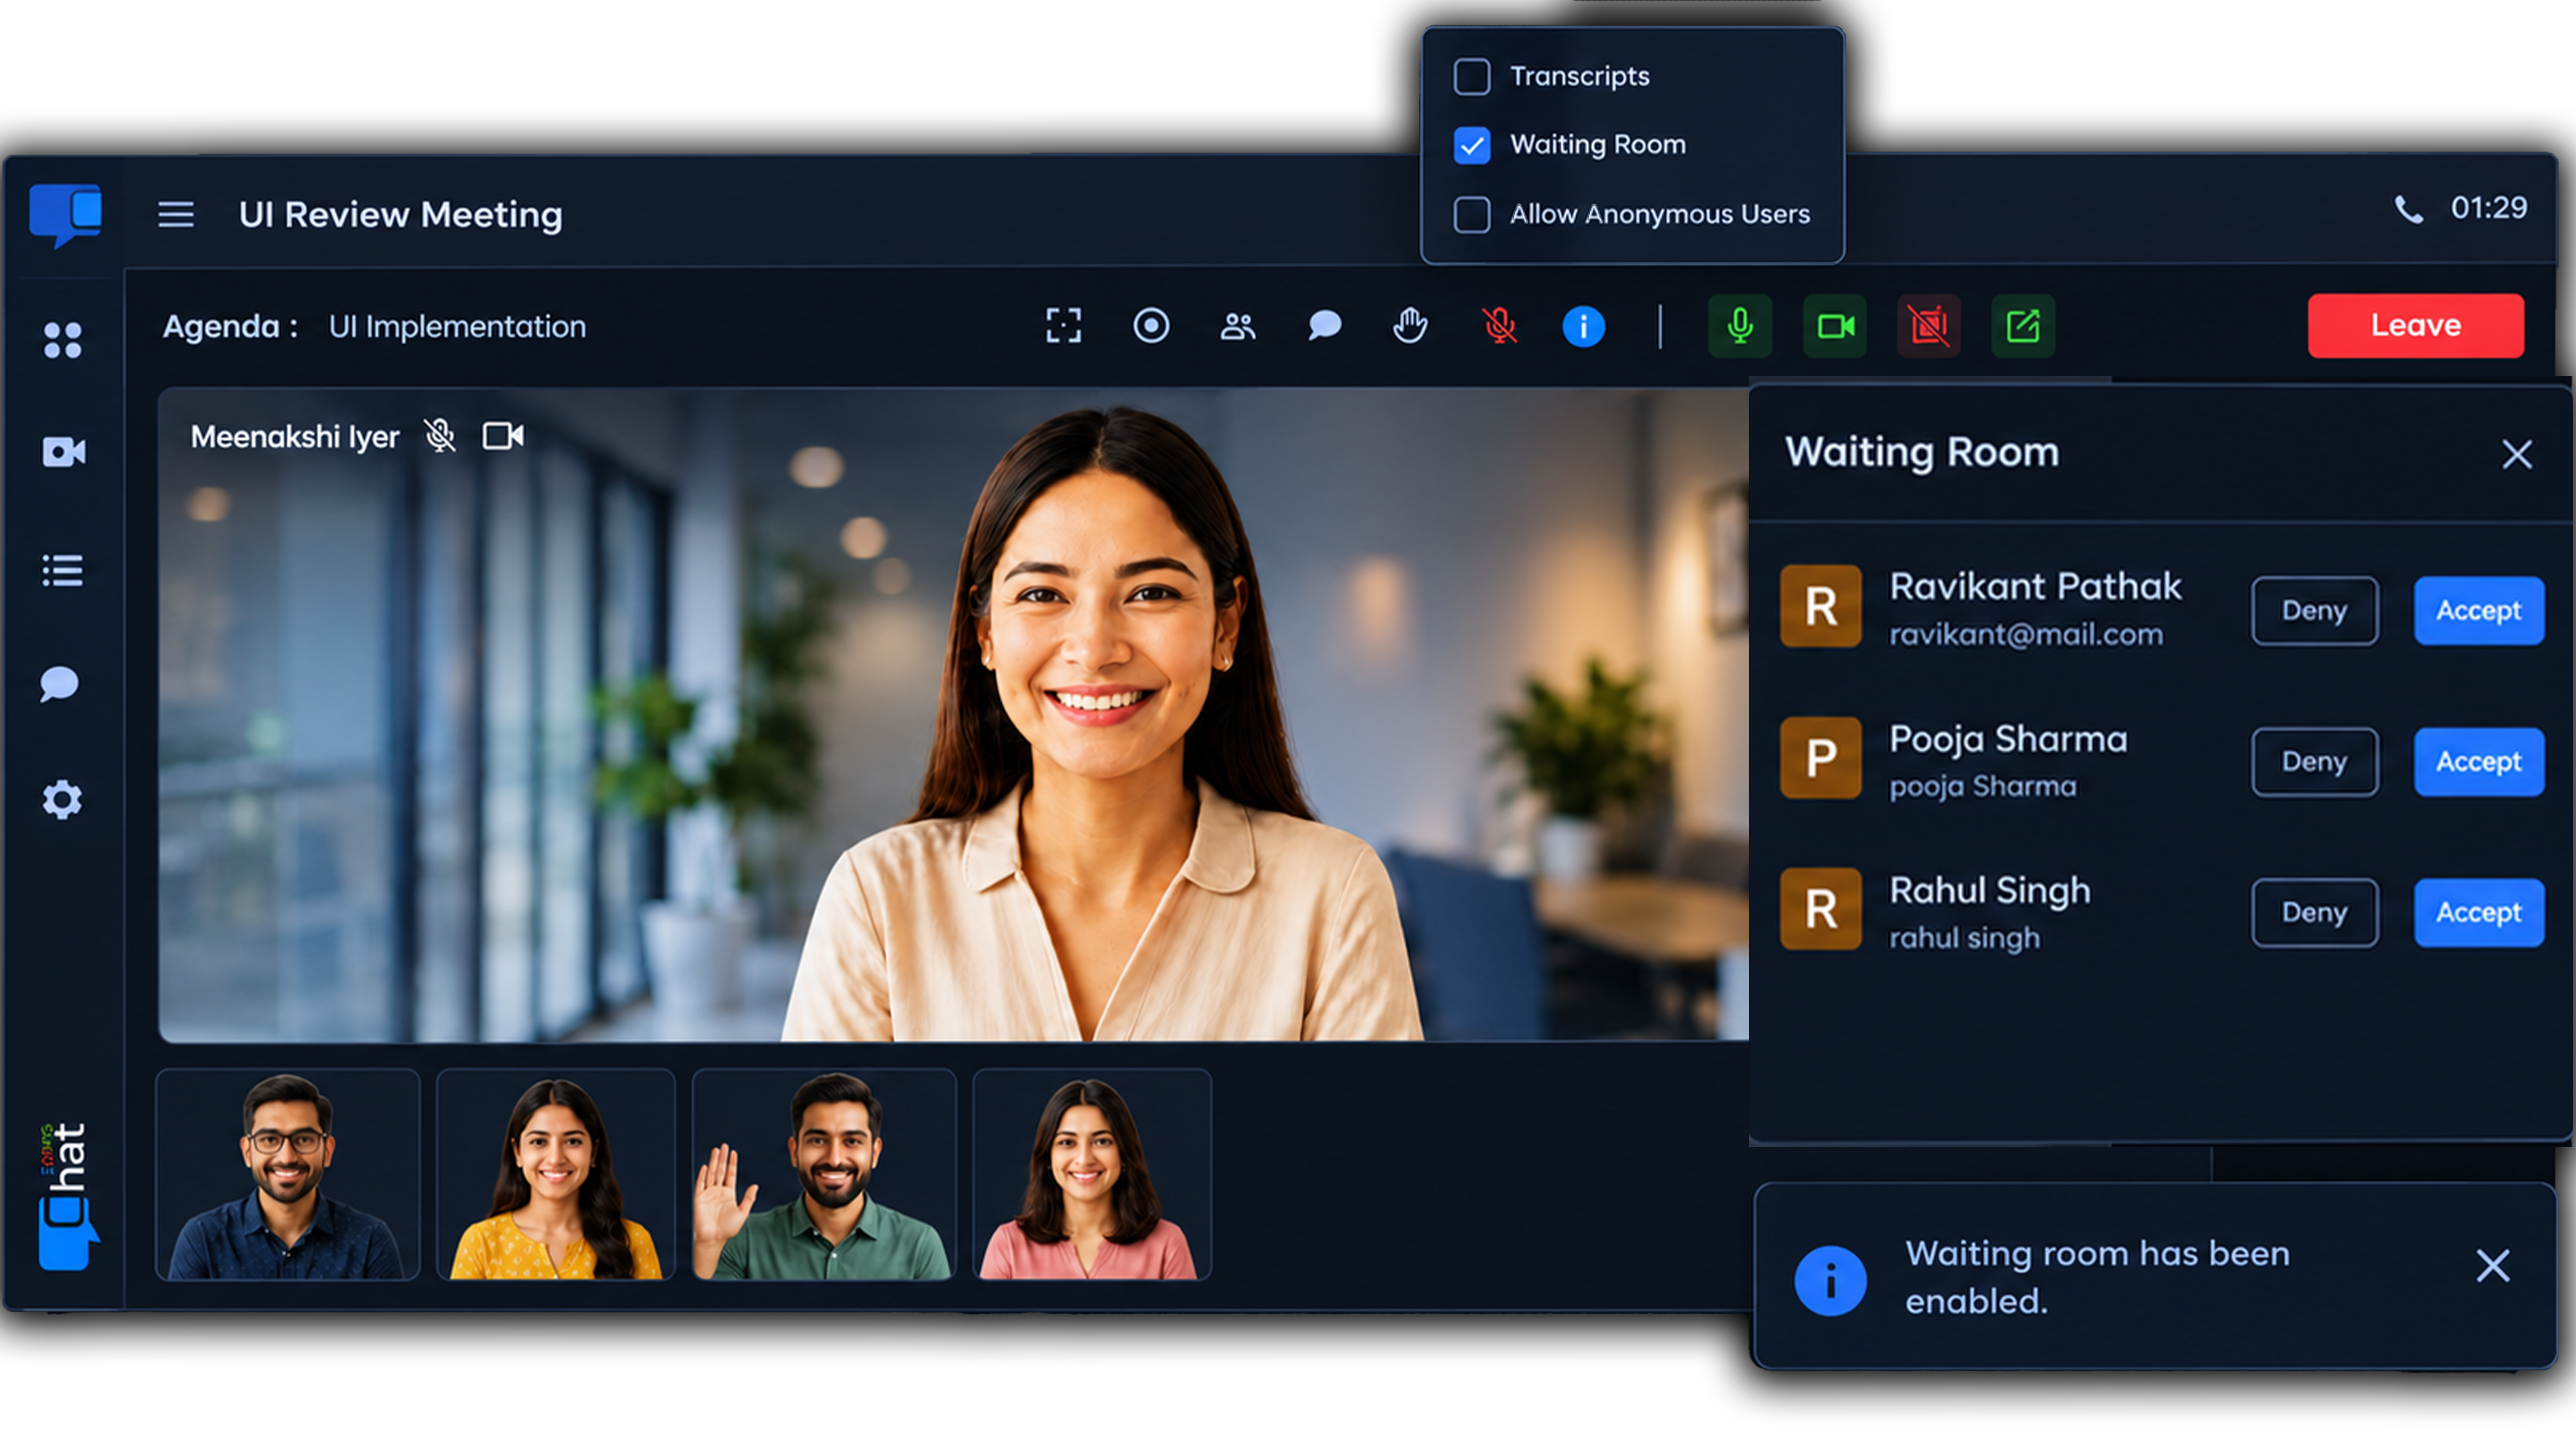Click the ravikant@mail.com email text
The height and width of the screenshot is (1449, 2576).
tap(2026, 634)
